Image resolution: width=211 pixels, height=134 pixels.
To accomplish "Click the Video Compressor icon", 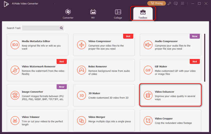I will 81,45.
